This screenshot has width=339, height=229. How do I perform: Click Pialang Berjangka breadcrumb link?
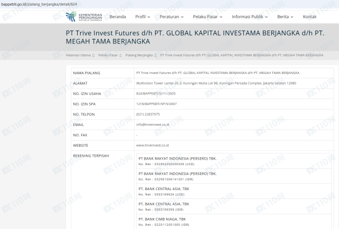138,55
